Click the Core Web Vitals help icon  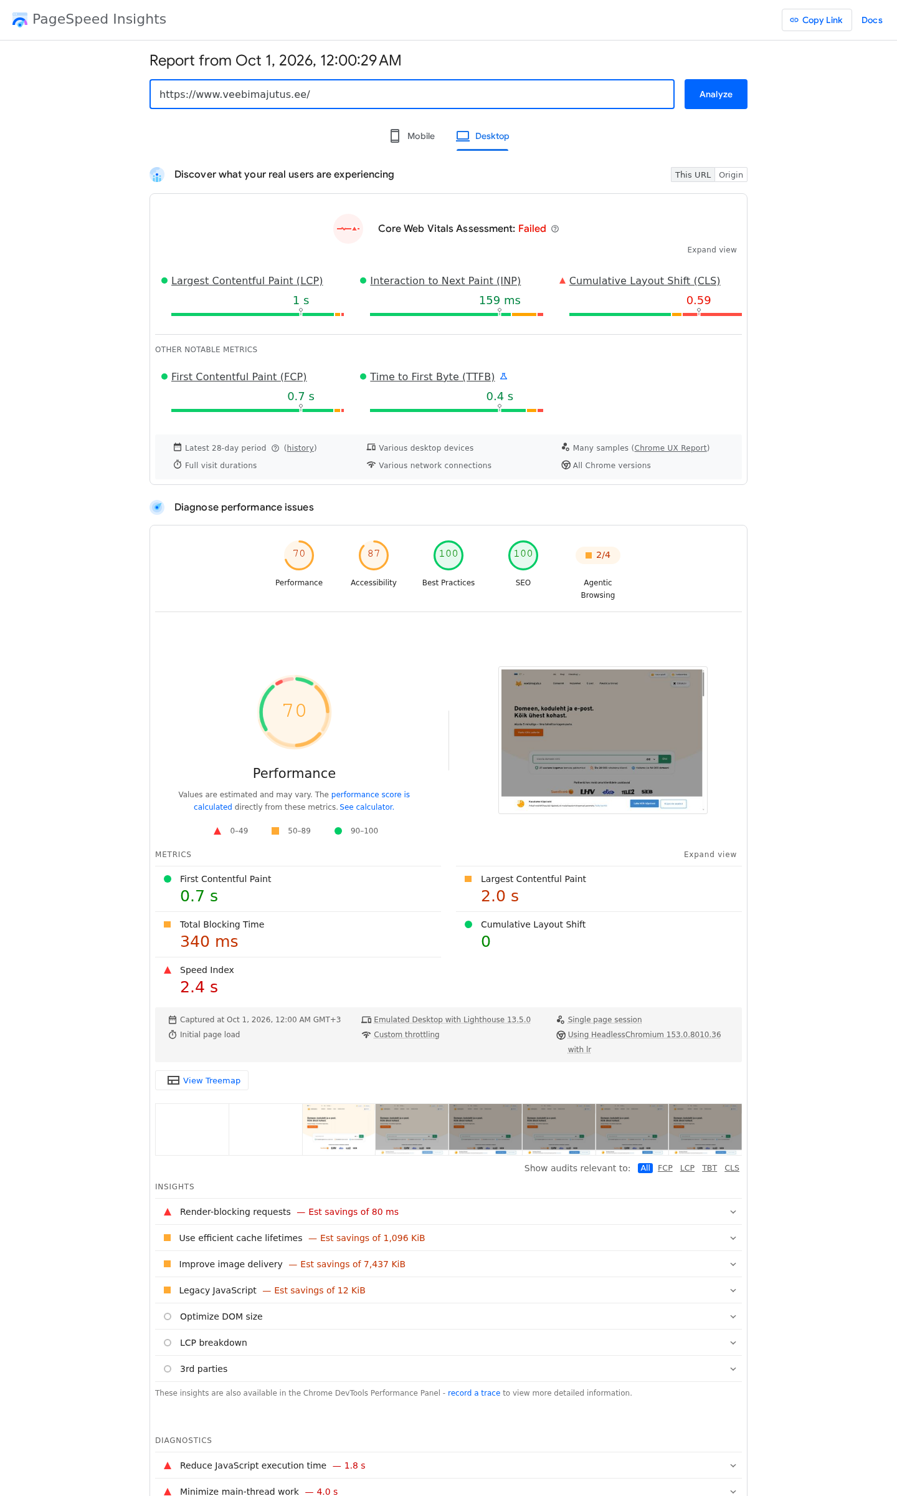pyautogui.click(x=555, y=229)
